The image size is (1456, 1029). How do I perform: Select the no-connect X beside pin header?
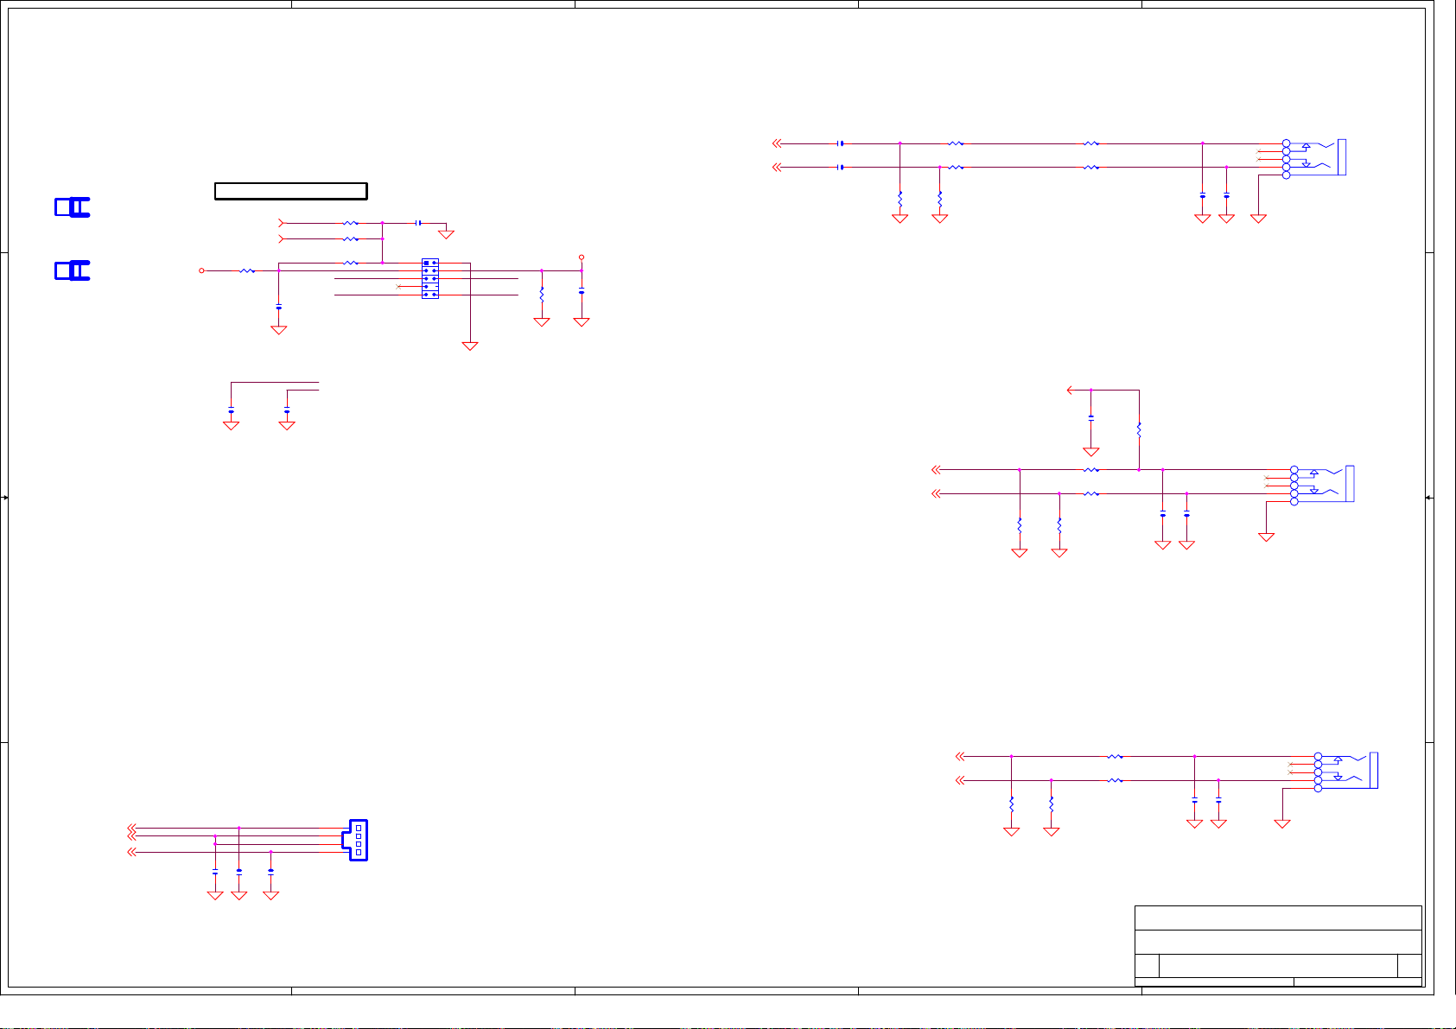pyautogui.click(x=397, y=286)
